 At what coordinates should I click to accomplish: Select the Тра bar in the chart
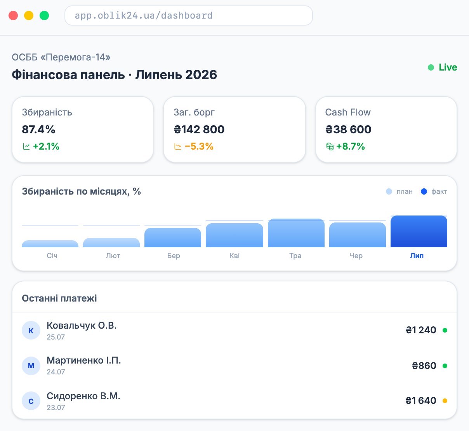296,233
